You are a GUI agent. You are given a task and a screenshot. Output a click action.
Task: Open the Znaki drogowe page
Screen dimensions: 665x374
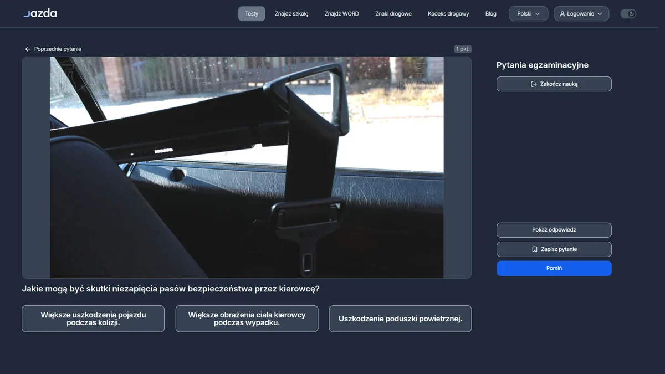393,14
